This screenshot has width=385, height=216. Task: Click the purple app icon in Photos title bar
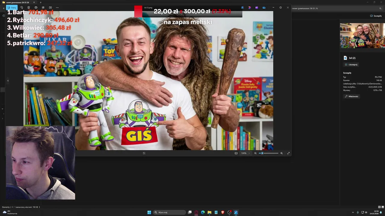pyautogui.click(x=257, y=7)
